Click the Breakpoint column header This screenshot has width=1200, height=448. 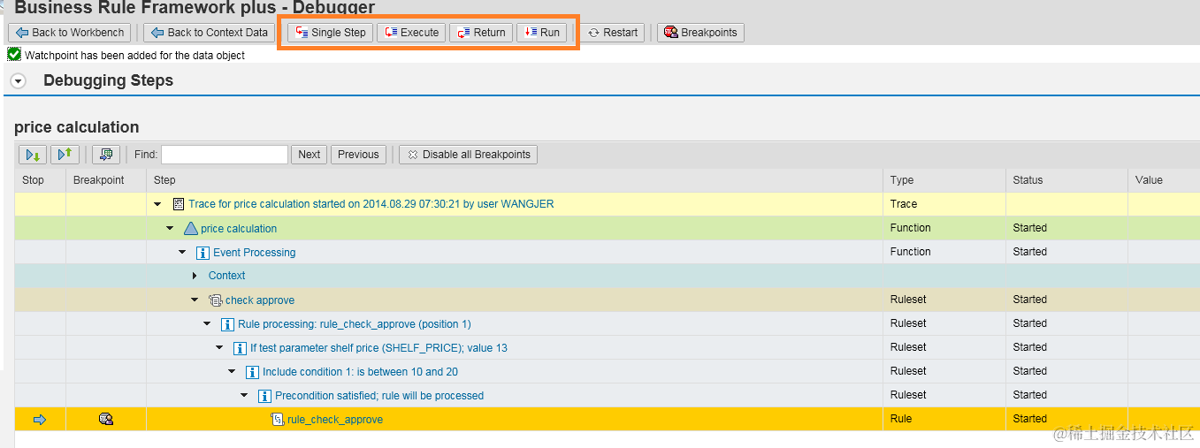pos(106,180)
